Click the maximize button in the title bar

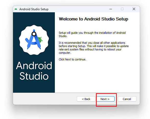(x=122, y=9)
